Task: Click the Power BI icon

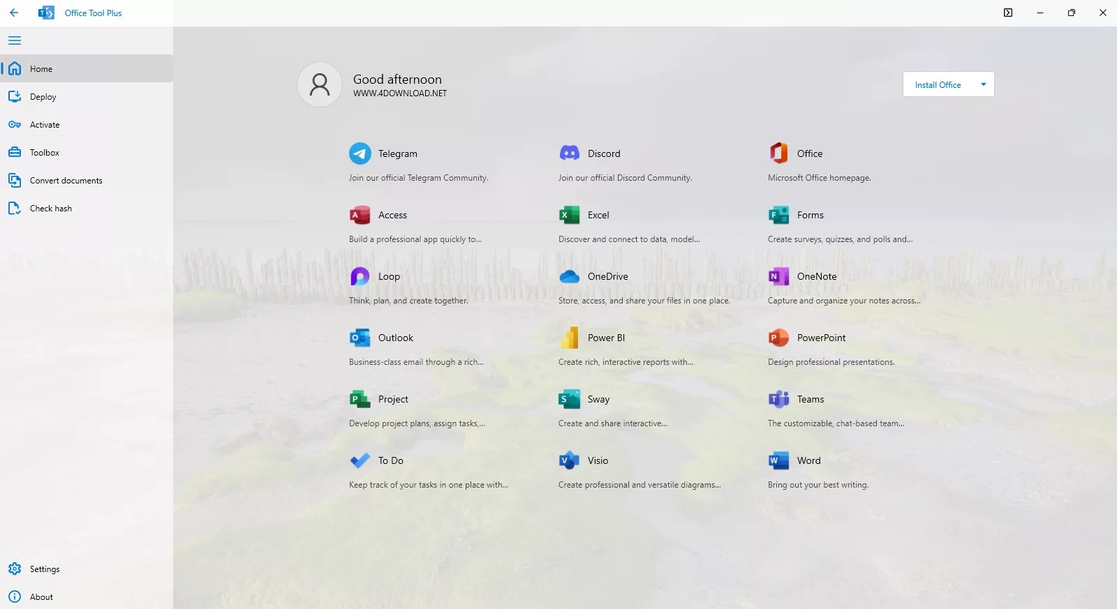Action: 570,338
